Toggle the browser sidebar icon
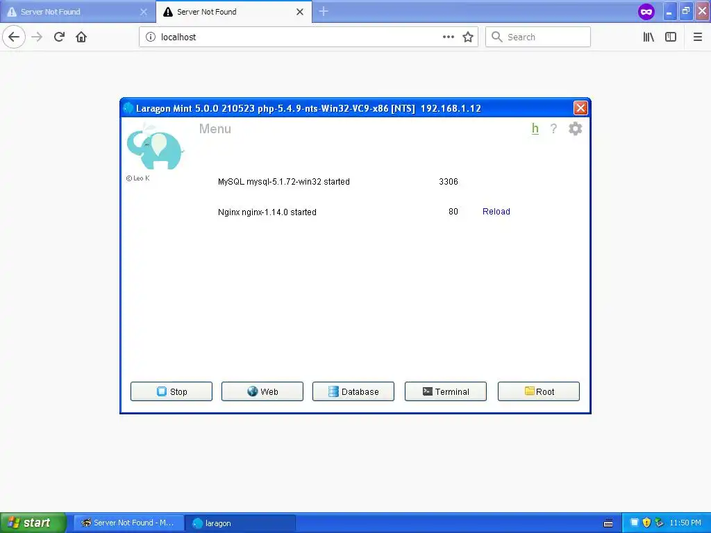Screen dimensions: 711x533 pos(671,37)
